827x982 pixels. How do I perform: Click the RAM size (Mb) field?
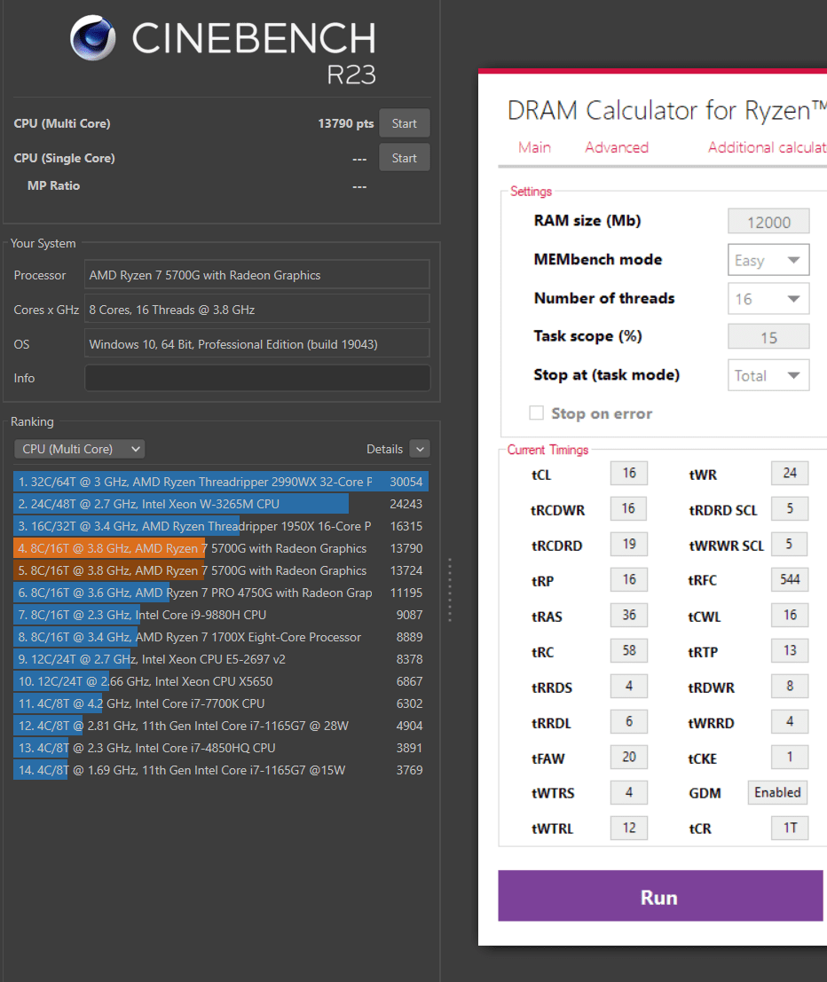768,222
